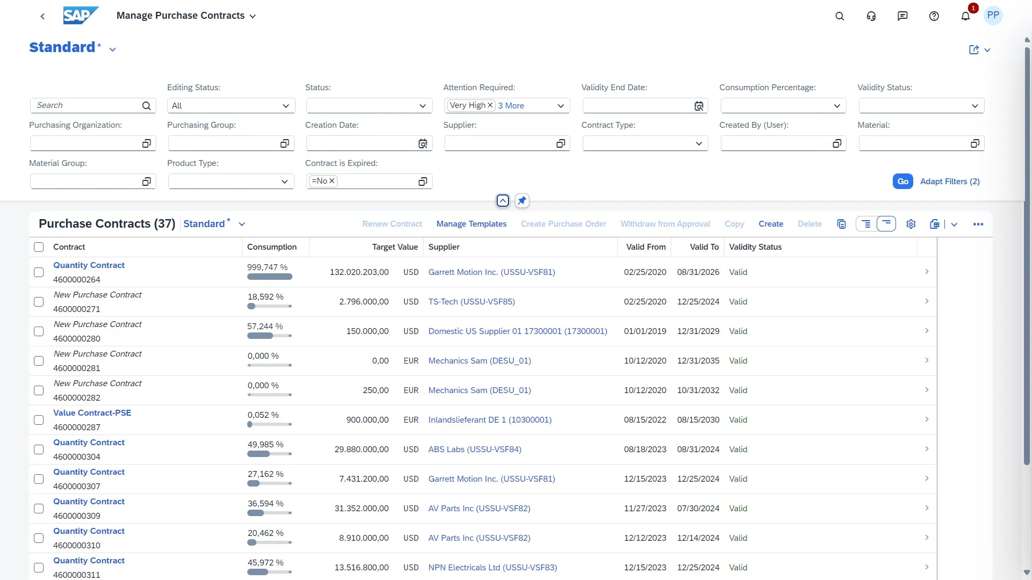The width and height of the screenshot is (1032, 580).
Task: Open Created By (User) value help
Action: [837, 143]
